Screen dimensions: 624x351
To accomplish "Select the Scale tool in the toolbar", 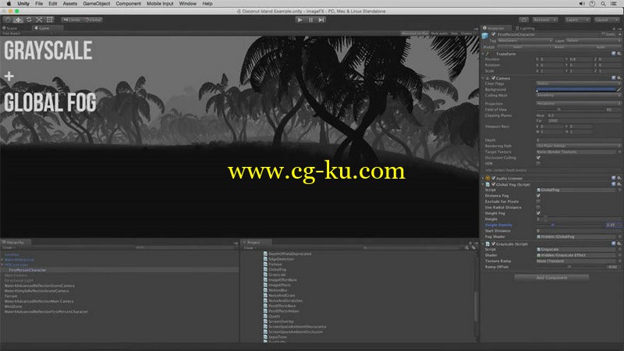I will click(x=39, y=19).
